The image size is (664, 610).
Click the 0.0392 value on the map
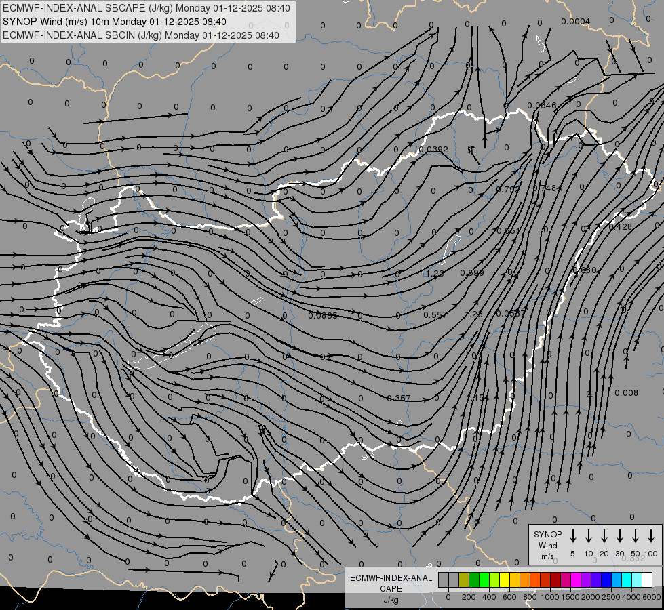[433, 149]
